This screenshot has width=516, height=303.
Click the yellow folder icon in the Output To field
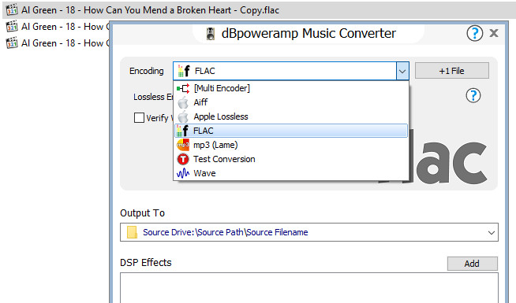coord(132,232)
